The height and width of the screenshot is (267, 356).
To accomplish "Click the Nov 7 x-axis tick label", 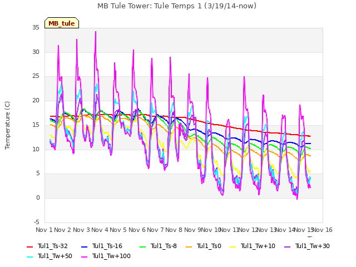I will tap(156, 230).
